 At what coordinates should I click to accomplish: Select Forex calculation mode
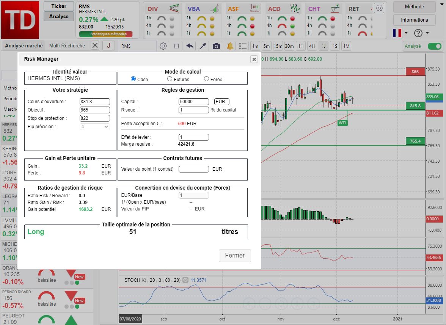click(x=206, y=79)
